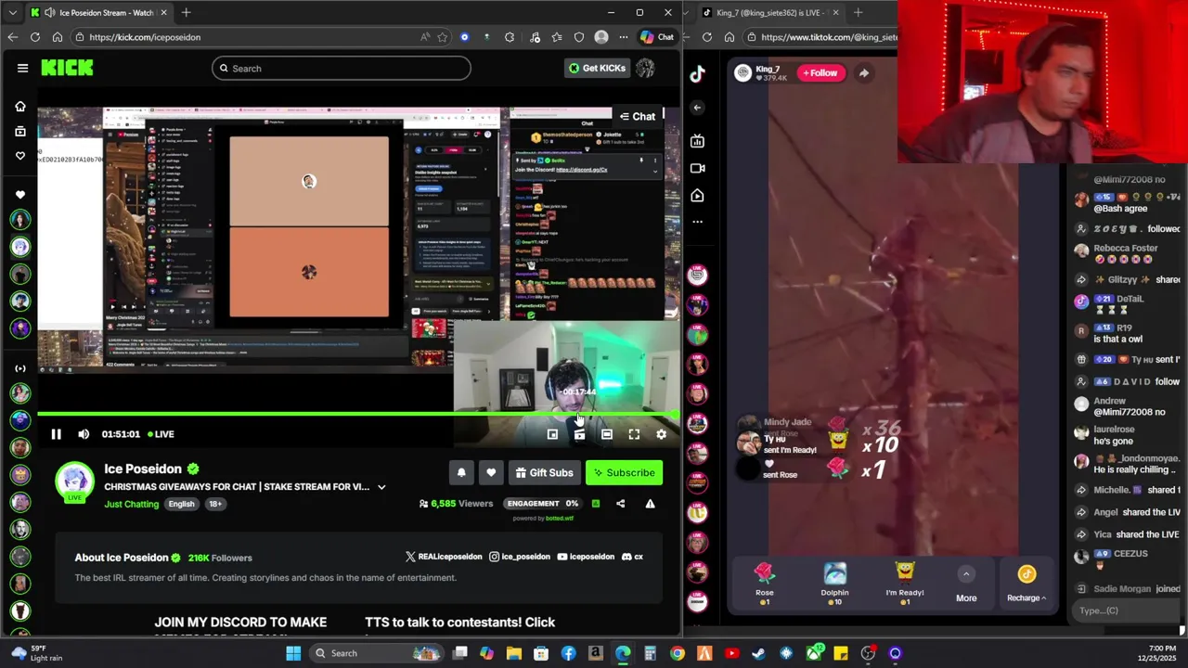Mute the Kick stream volume
The height and width of the screenshot is (668, 1188).
[x=84, y=434]
